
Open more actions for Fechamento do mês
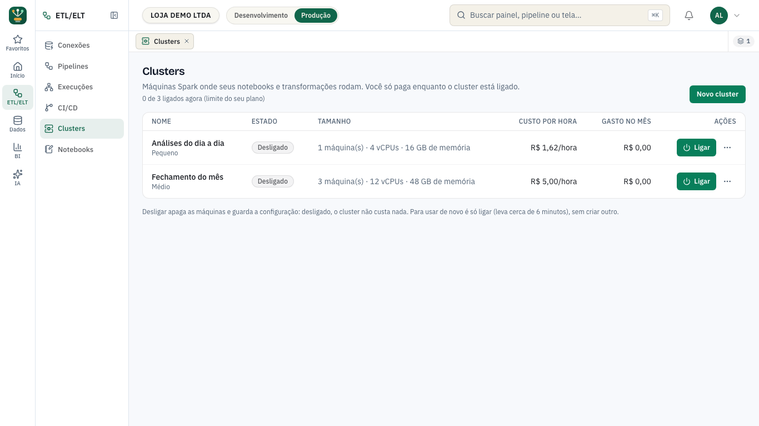pyautogui.click(x=727, y=181)
